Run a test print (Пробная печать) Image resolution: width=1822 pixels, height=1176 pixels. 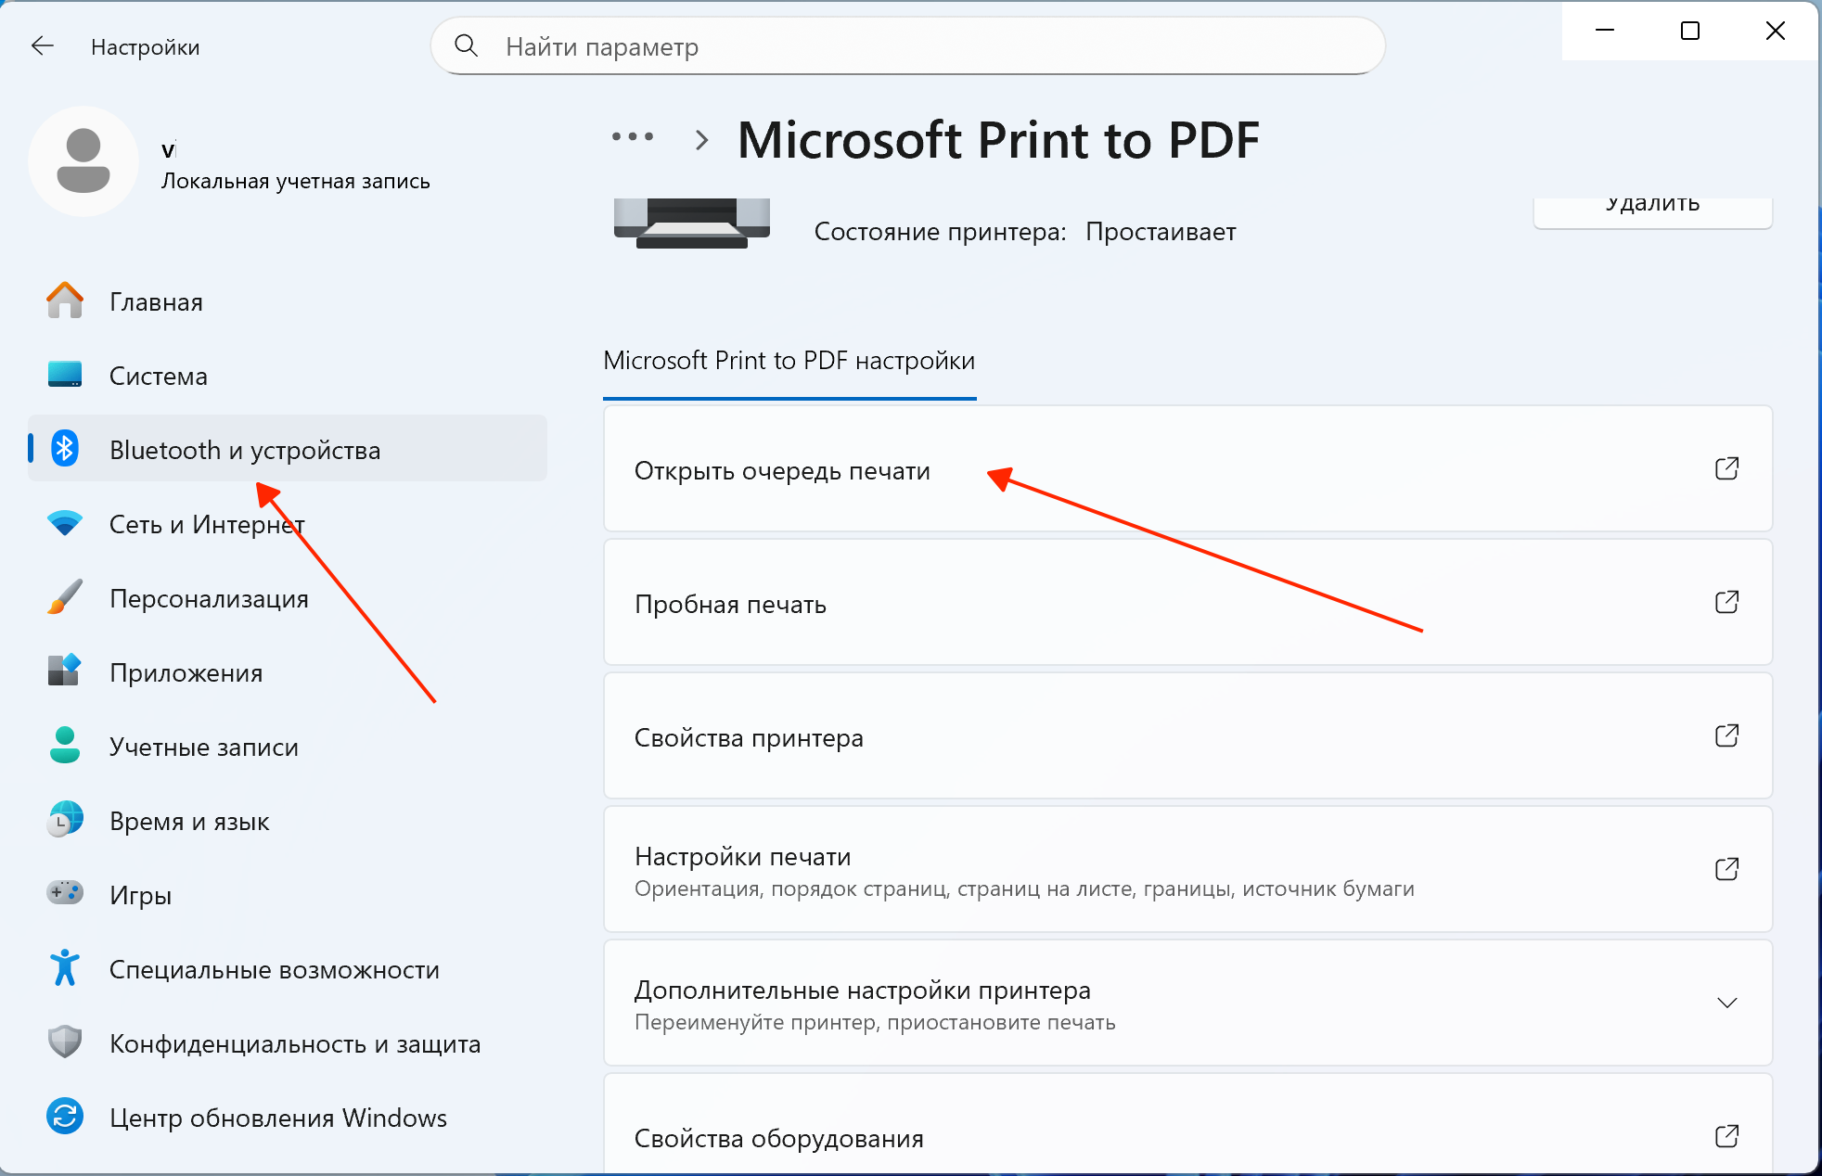(1188, 603)
